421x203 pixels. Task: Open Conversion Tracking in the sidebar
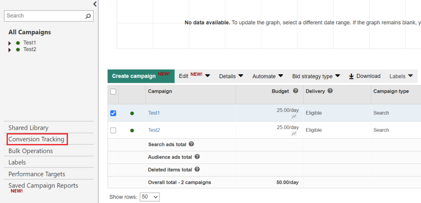(x=37, y=139)
